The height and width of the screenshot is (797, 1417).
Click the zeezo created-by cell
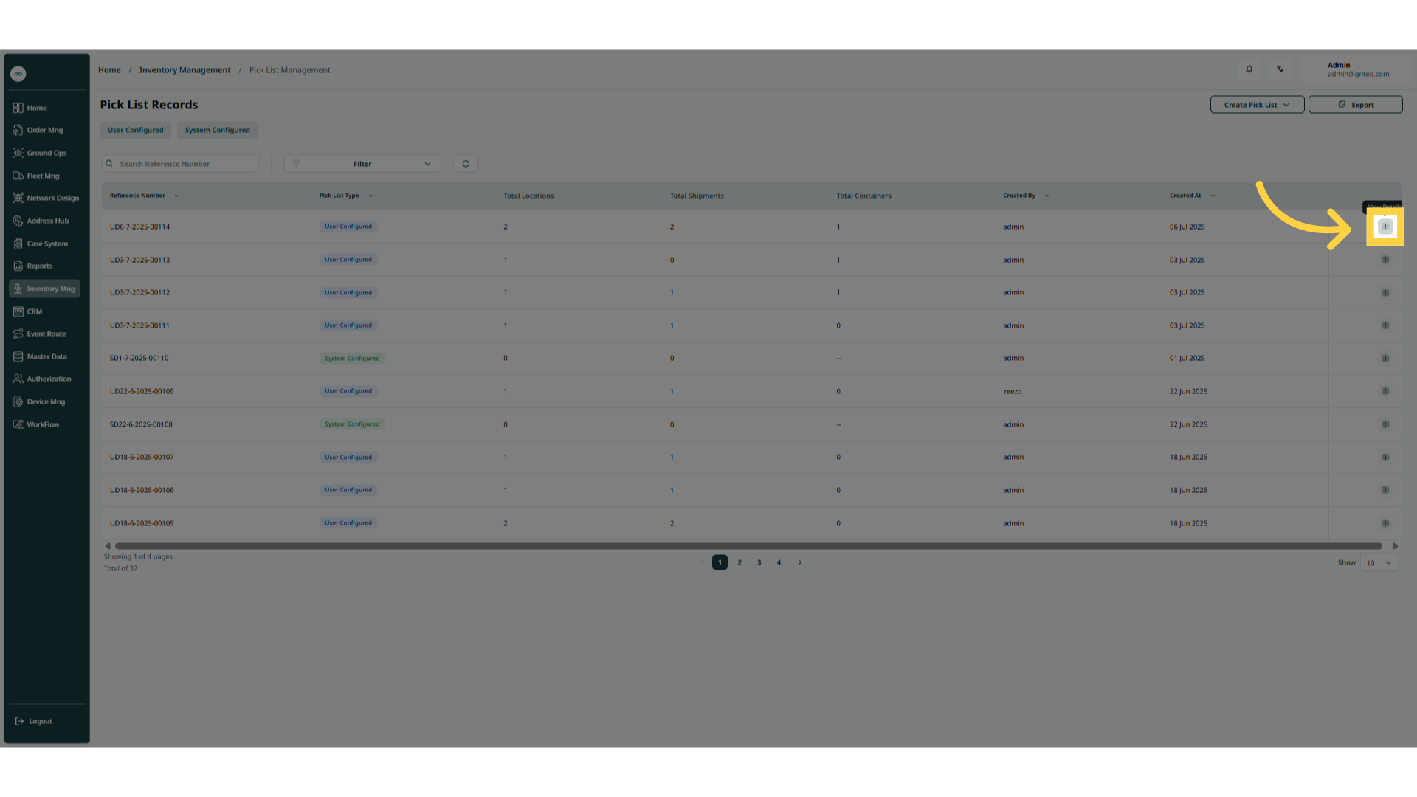click(1013, 391)
